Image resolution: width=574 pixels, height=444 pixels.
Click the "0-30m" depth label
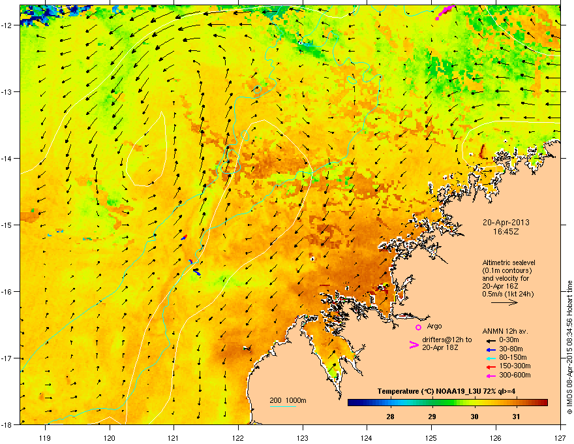(509, 340)
